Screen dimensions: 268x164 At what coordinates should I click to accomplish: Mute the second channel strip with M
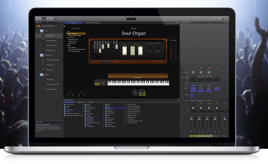199,132
